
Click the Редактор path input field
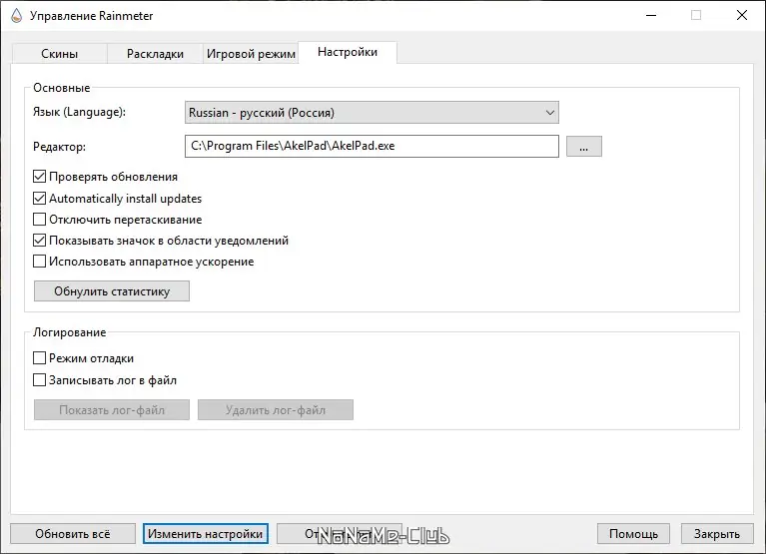372,146
